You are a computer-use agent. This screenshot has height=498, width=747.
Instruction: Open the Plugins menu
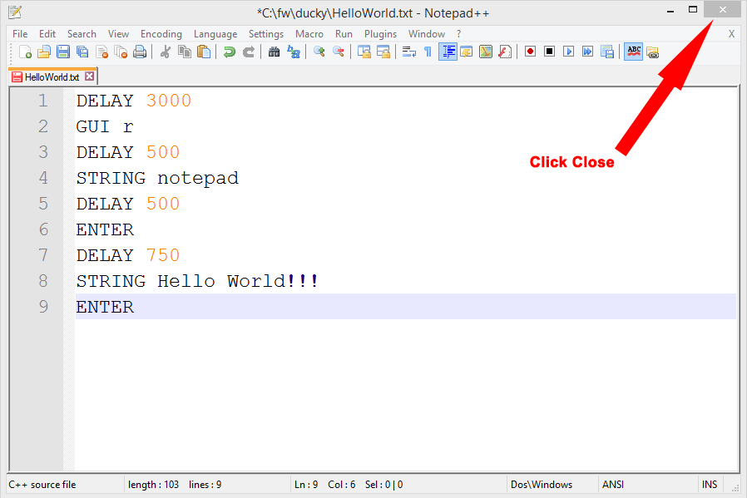point(380,34)
